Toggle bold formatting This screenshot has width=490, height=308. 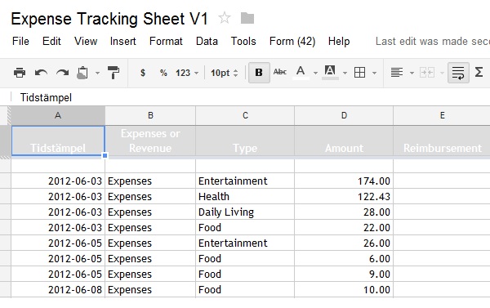click(259, 73)
